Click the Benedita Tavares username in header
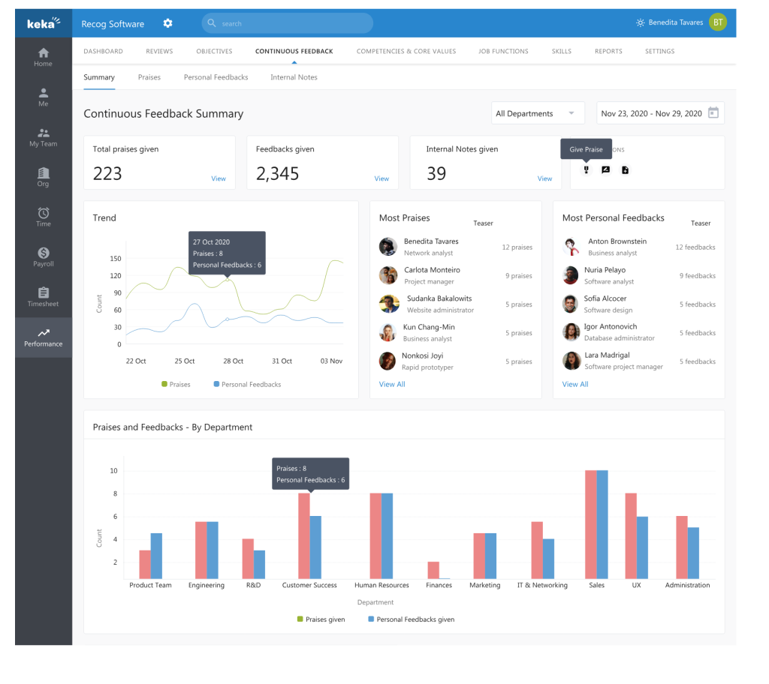Viewport: 769px width, 684px height. [675, 22]
